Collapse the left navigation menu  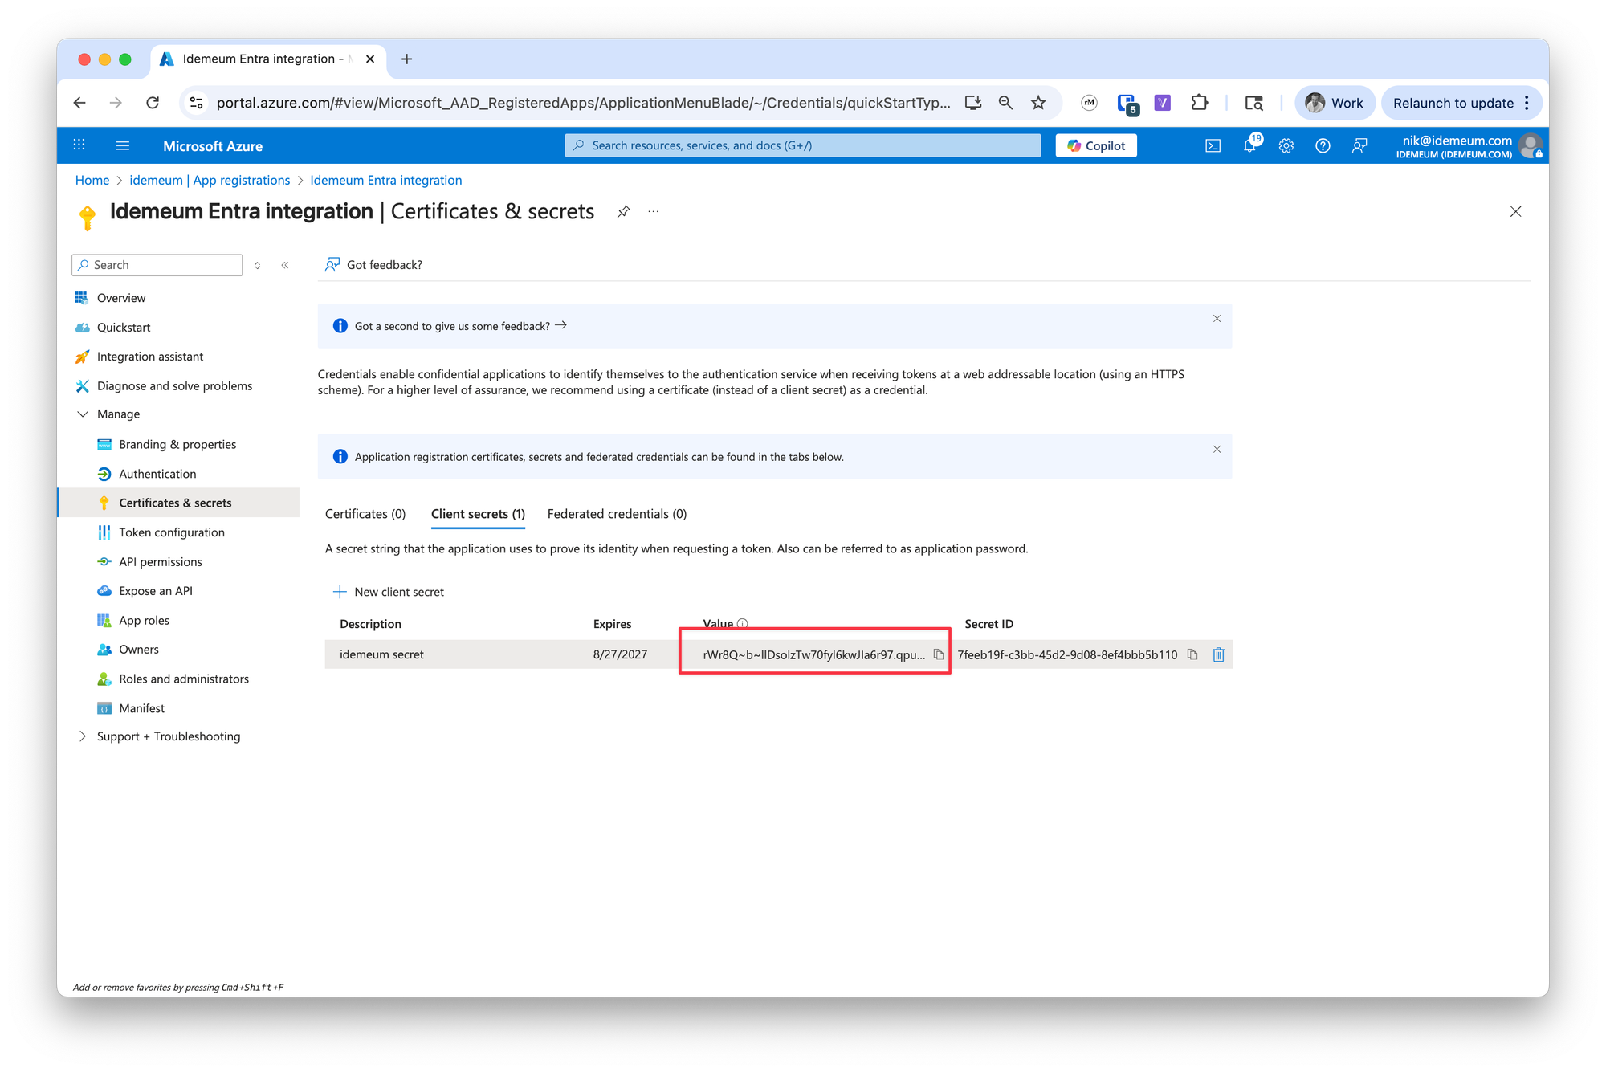(285, 265)
